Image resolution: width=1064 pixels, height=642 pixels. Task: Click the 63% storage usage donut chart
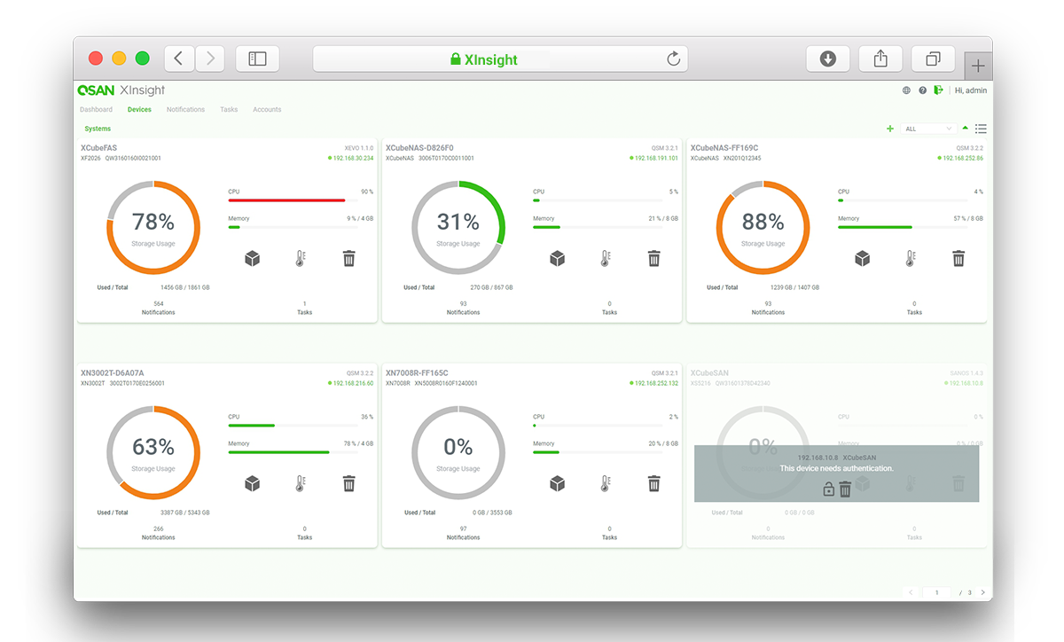point(153,453)
